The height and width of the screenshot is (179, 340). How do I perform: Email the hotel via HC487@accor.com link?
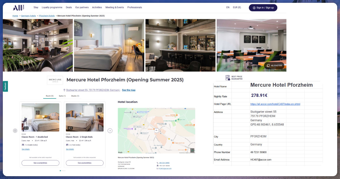pos(165,169)
